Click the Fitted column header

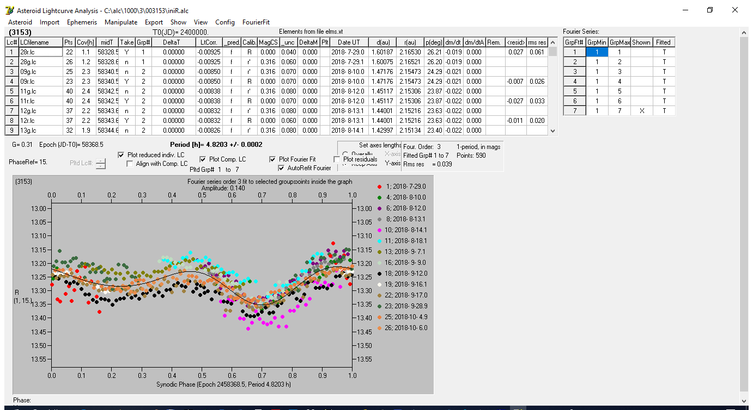point(664,42)
